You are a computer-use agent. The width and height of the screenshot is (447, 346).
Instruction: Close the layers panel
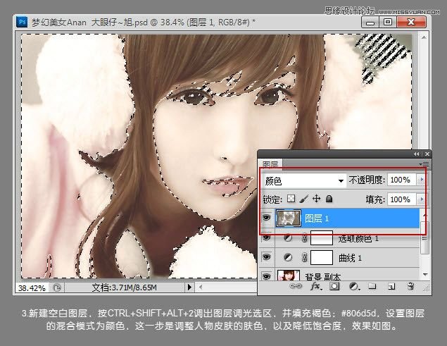click(427, 154)
